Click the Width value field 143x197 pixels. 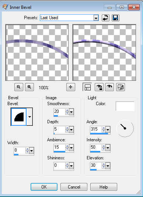click(x=20, y=150)
